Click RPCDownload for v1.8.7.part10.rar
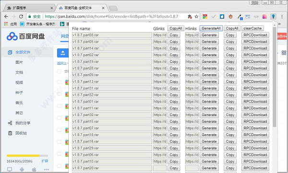Screen dimensions: 288x173 click(255, 161)
